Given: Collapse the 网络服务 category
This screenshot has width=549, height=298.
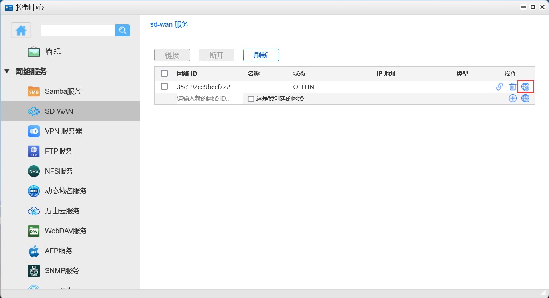Looking at the screenshot, I should (7, 72).
